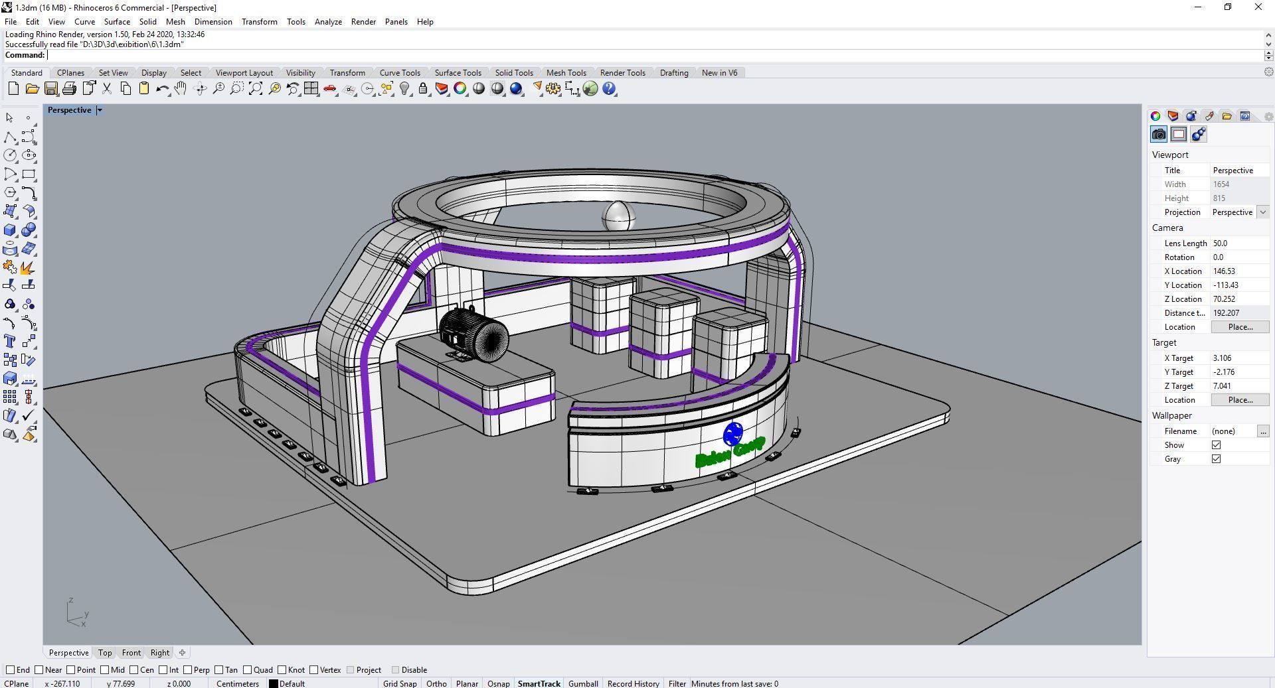This screenshot has width=1275, height=688.
Task: Click the shaded sphere display icon
Action: click(x=479, y=89)
